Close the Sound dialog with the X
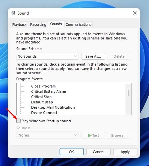The width and height of the screenshot is (149, 166). 135,13
